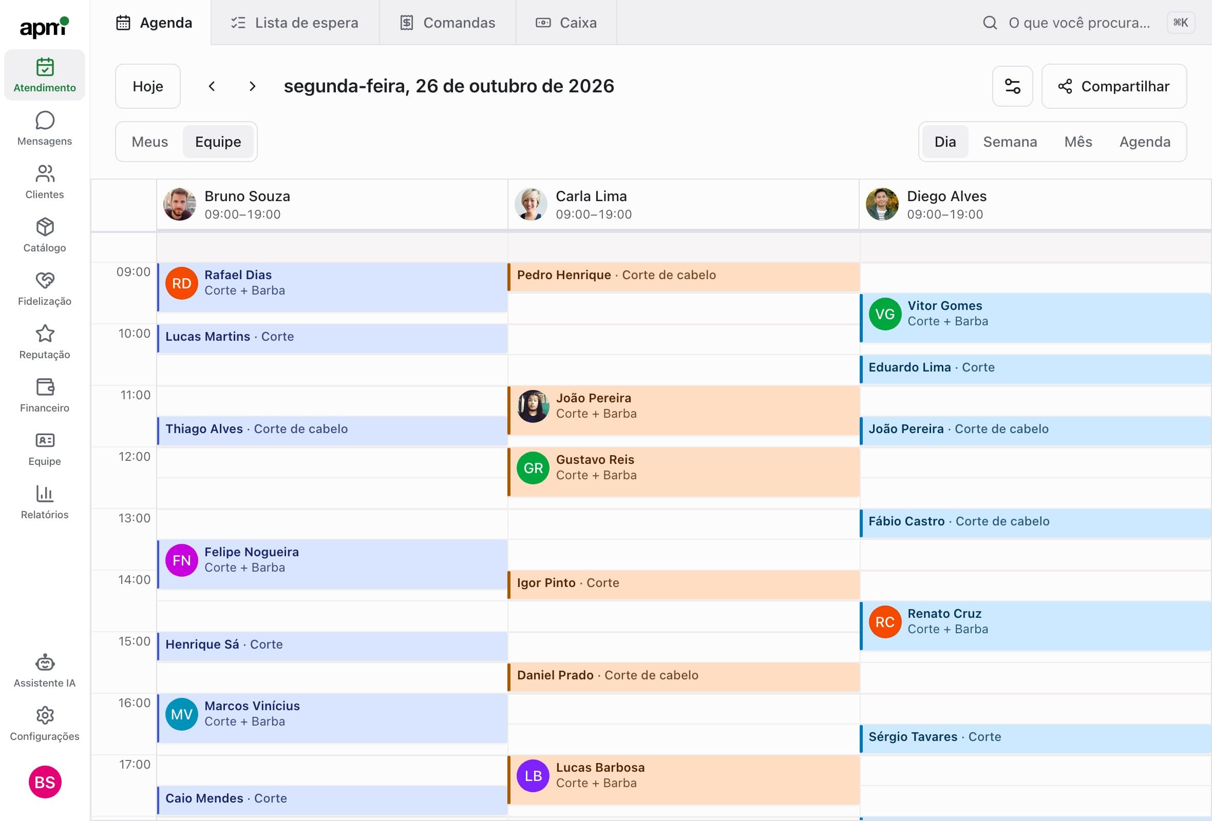The width and height of the screenshot is (1212, 821).
Task: Open the Caixa tab
Action: (566, 23)
